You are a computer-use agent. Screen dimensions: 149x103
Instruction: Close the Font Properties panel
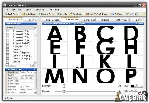coord(35,69)
